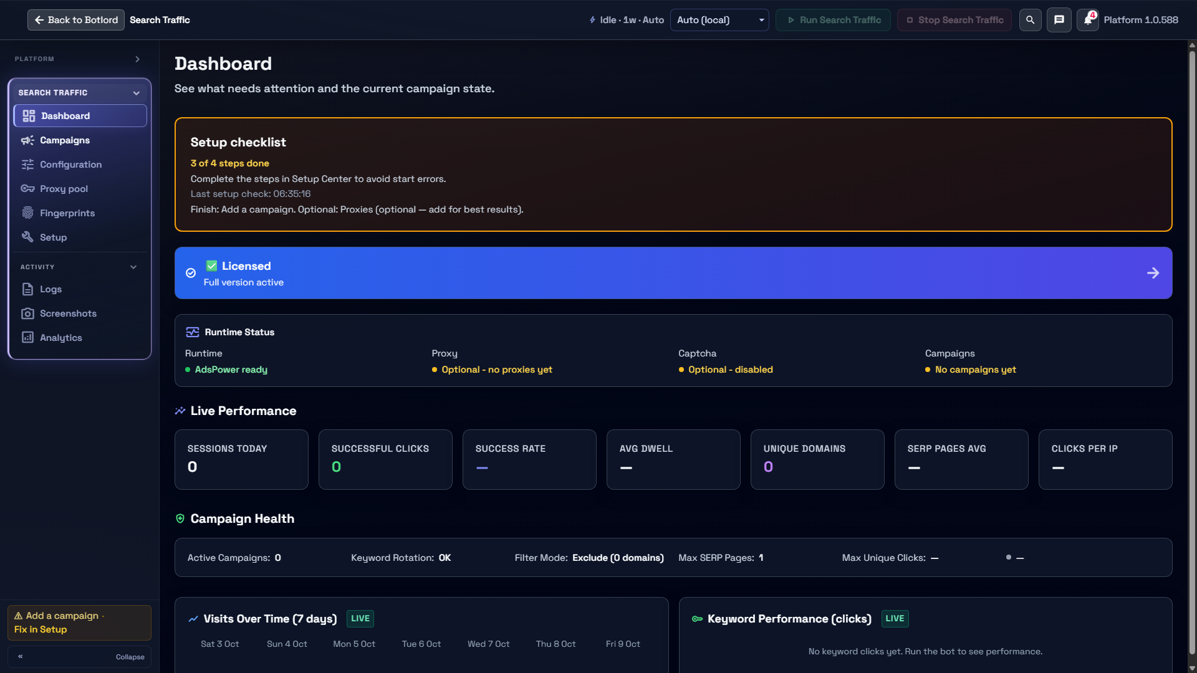
Task: Click the Licensed banner right arrow
Action: tap(1153, 273)
